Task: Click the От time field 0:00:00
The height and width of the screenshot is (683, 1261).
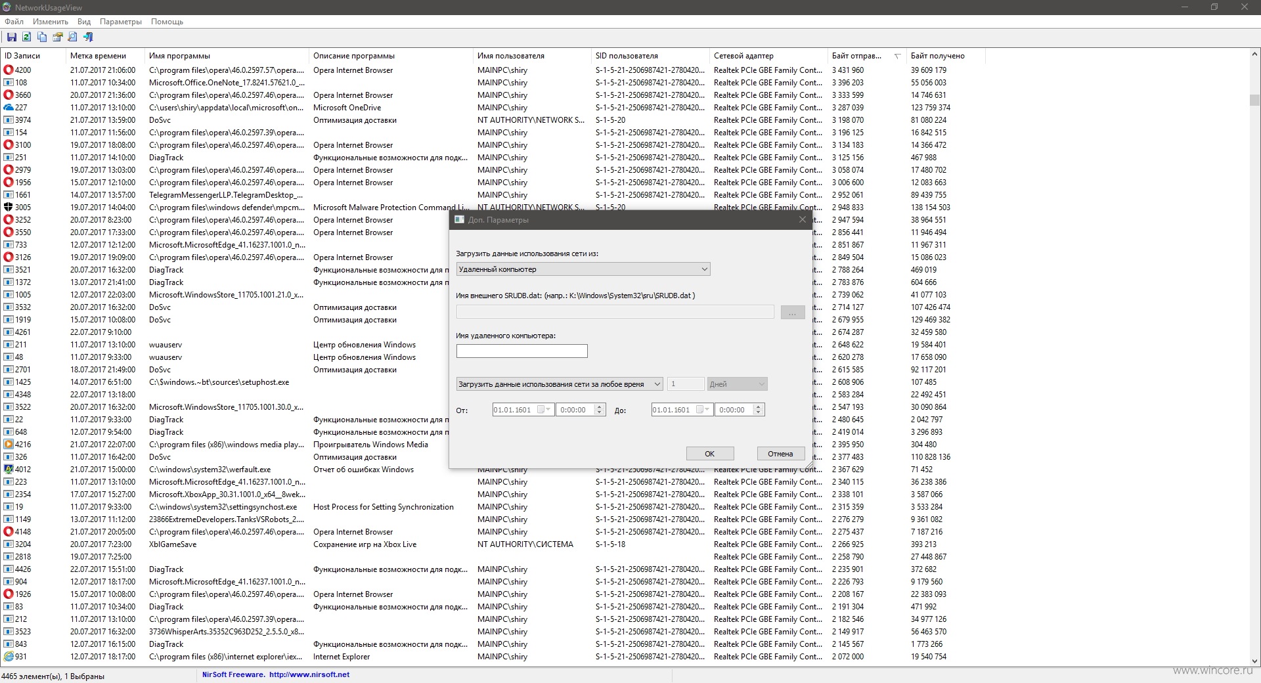Action: pos(575,409)
